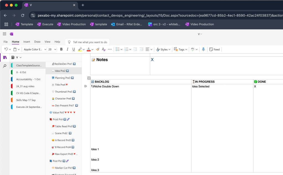
Task: Apply red font color
Action: tap(89, 49)
